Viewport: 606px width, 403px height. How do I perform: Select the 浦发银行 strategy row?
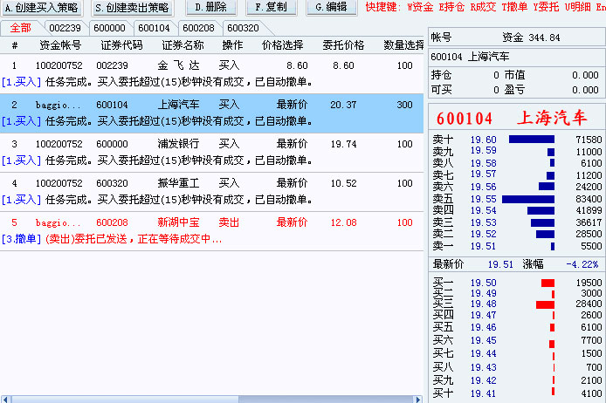180,144
